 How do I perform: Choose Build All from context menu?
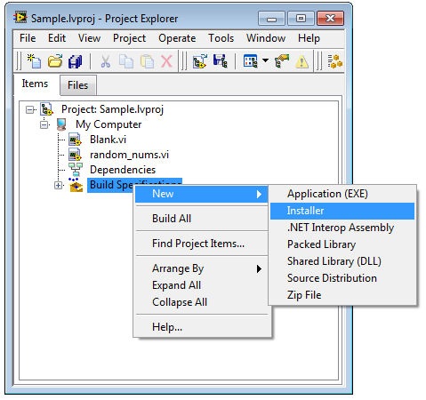pyautogui.click(x=202, y=219)
